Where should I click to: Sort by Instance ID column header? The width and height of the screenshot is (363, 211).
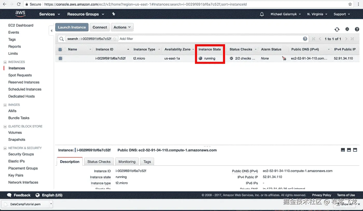pyautogui.click(x=104, y=49)
